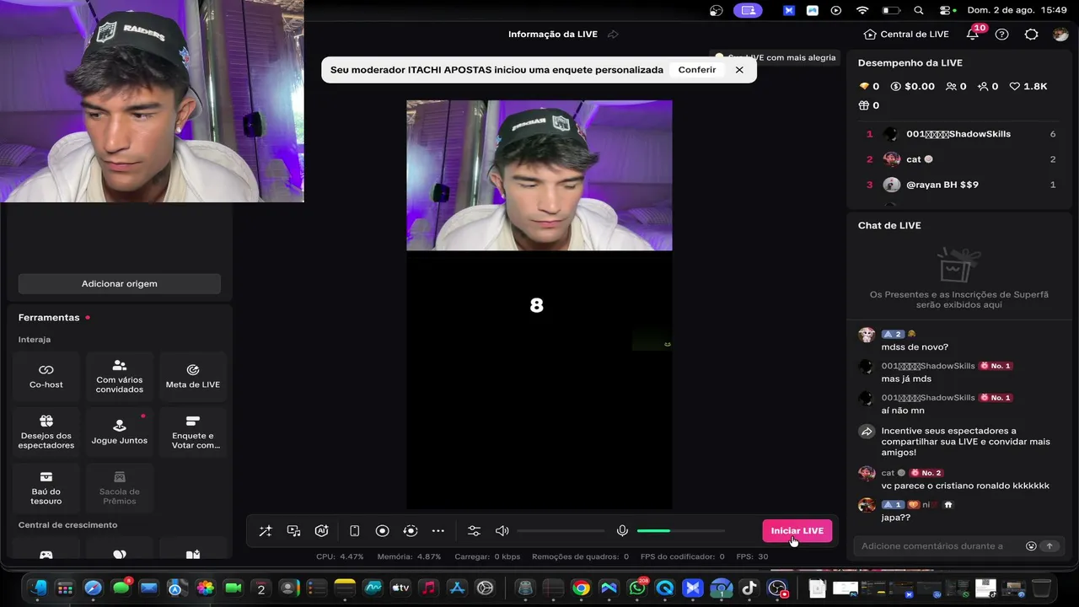The width and height of the screenshot is (1079, 607).
Task: Switch to portrait phone layout icon
Action: [x=355, y=531]
